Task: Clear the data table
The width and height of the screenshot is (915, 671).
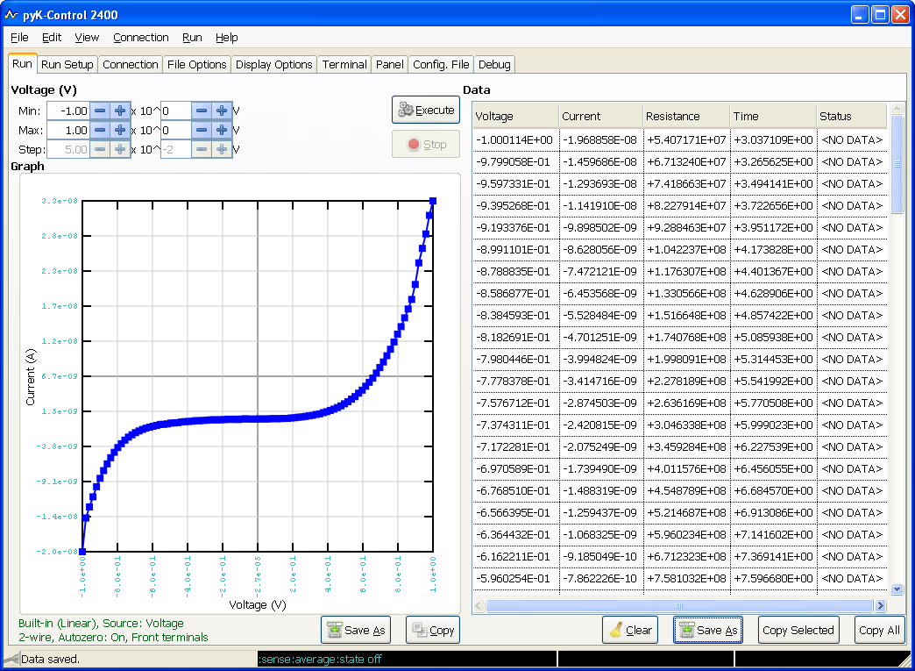Action: 630,630
